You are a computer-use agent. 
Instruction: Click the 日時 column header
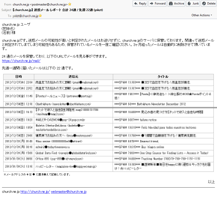pyautogui.click(x=19, y=77)
